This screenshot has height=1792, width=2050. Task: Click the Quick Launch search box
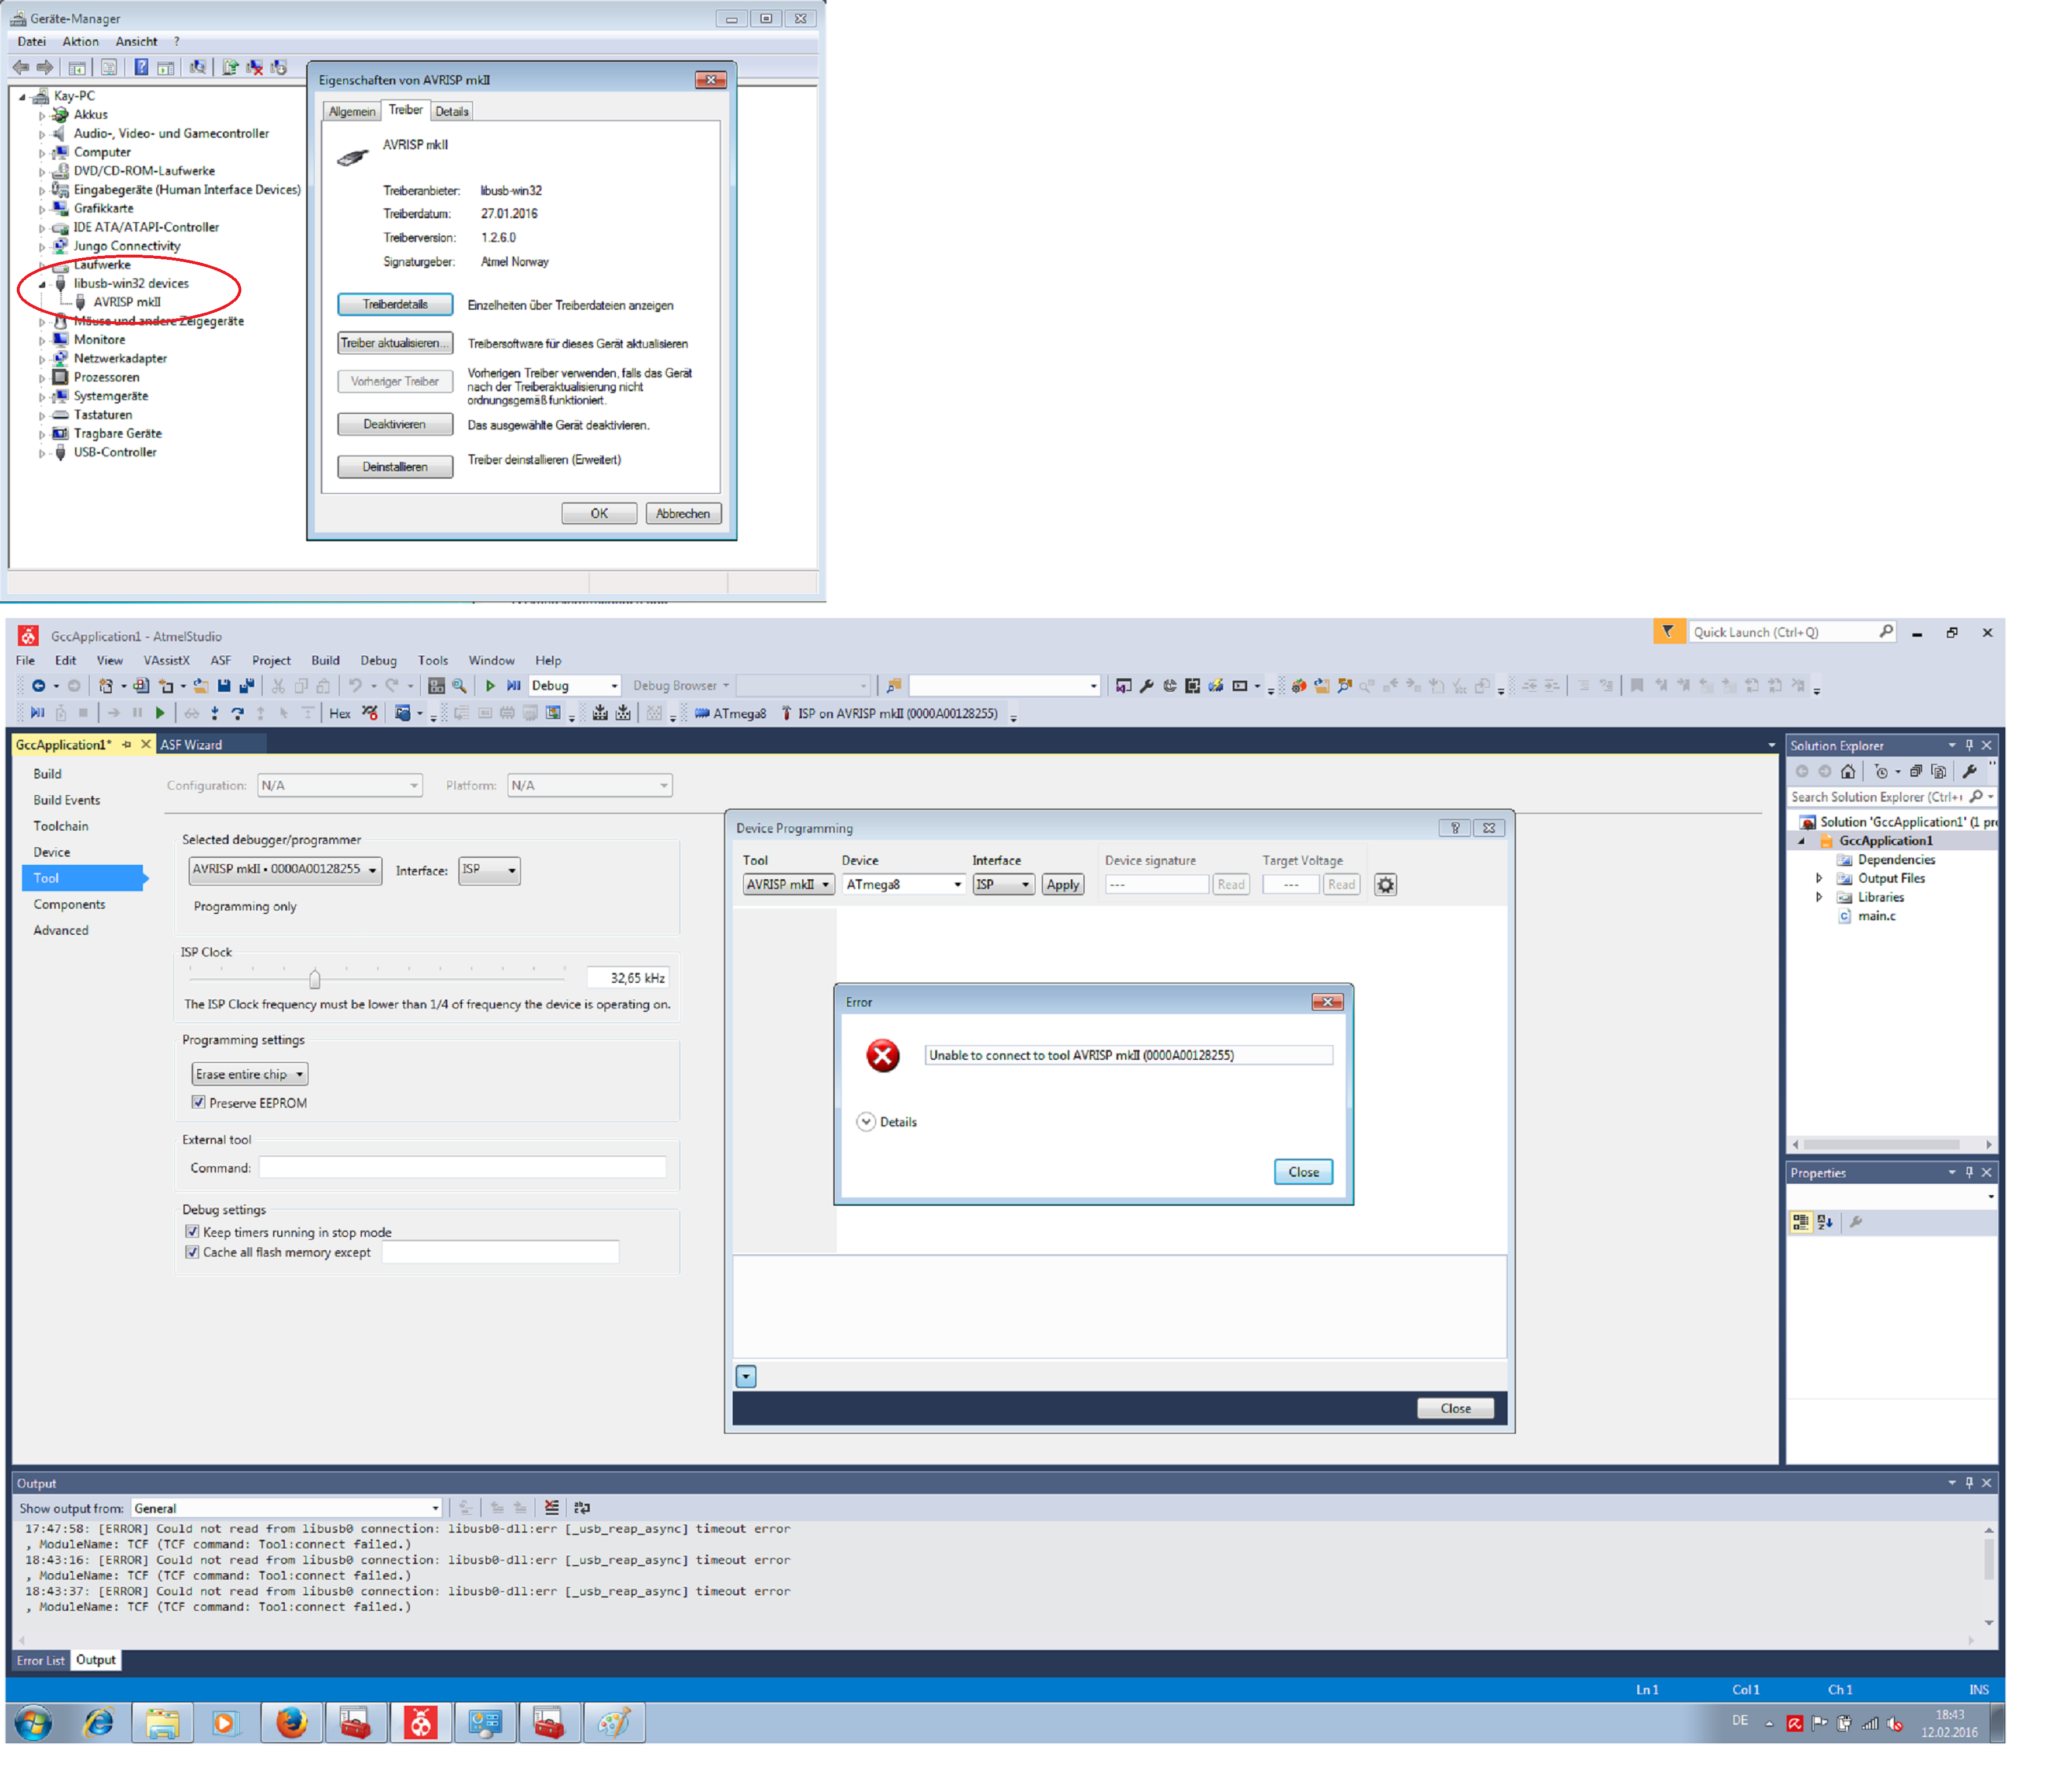tap(1791, 632)
